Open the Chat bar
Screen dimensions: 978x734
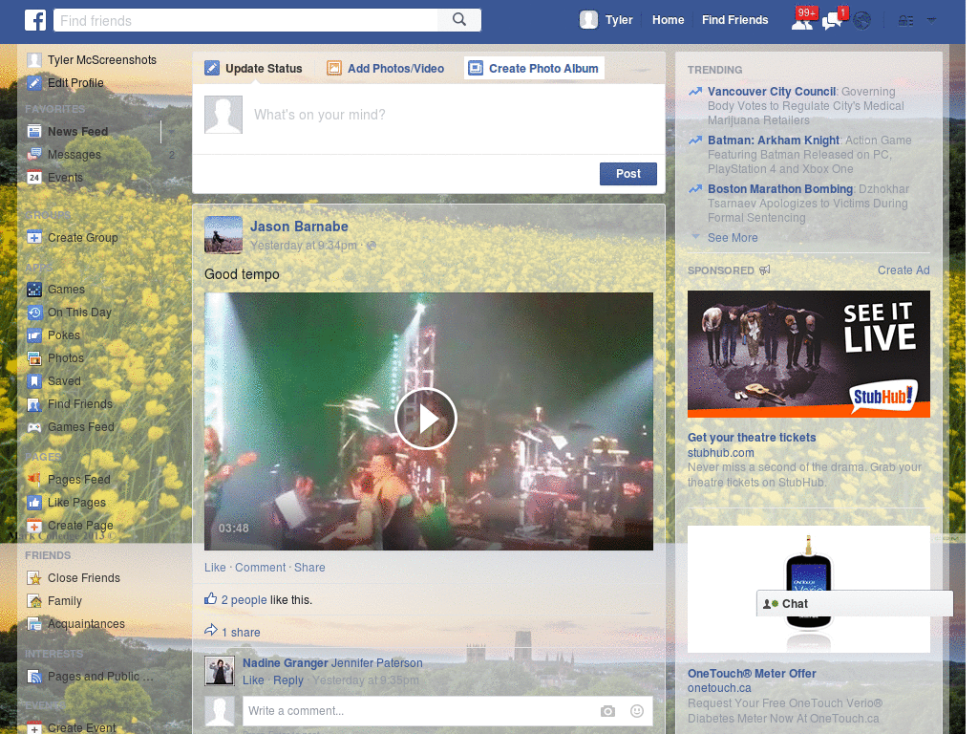point(855,604)
